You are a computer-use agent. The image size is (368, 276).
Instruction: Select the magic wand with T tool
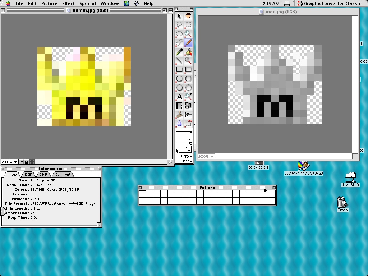click(x=188, y=97)
